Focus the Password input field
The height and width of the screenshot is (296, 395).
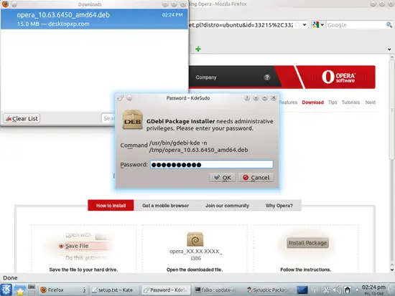[212, 164]
